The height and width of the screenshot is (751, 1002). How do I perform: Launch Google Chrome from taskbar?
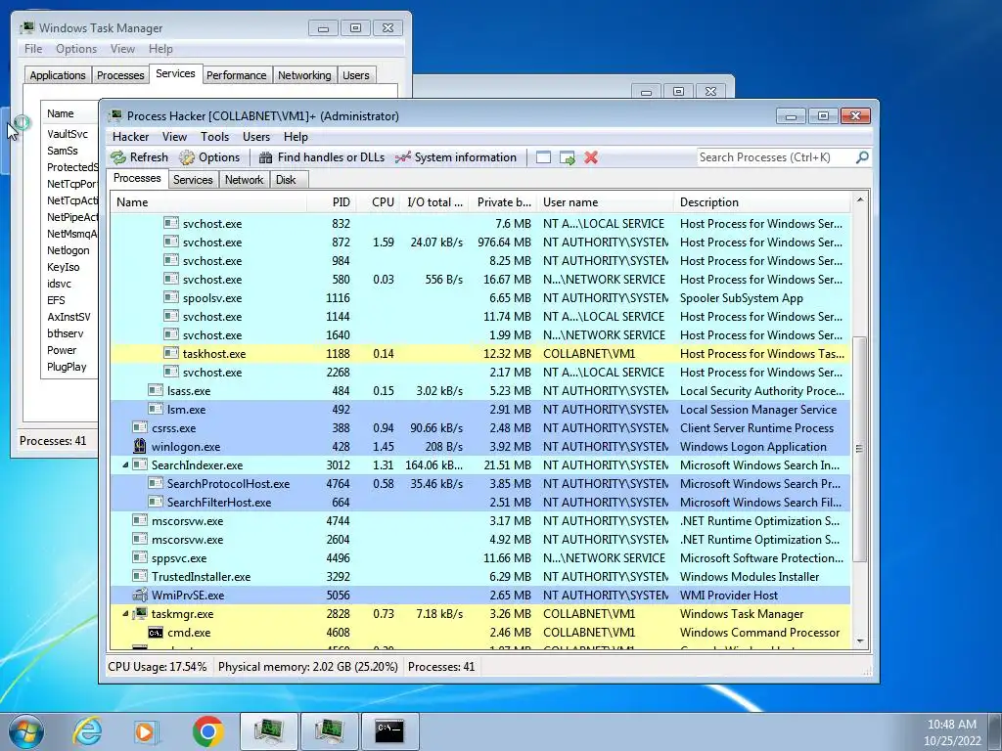pos(207,731)
